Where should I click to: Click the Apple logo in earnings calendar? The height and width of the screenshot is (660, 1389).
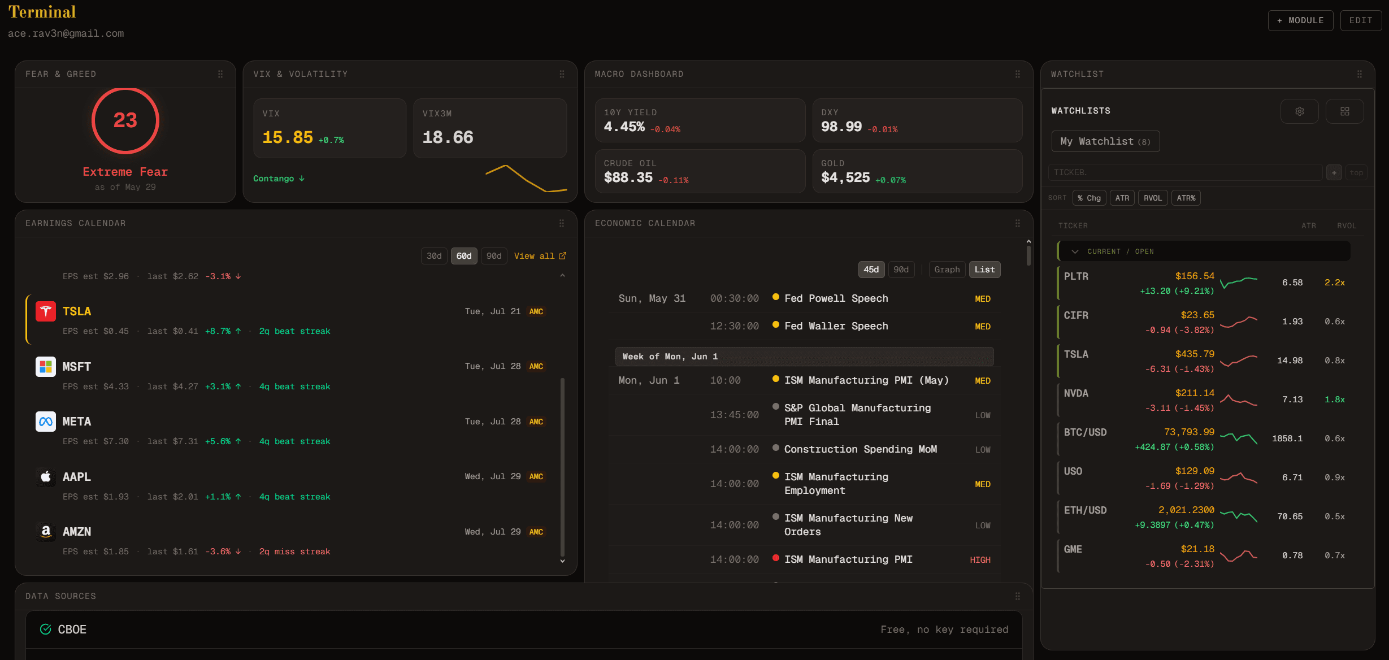[x=46, y=477]
